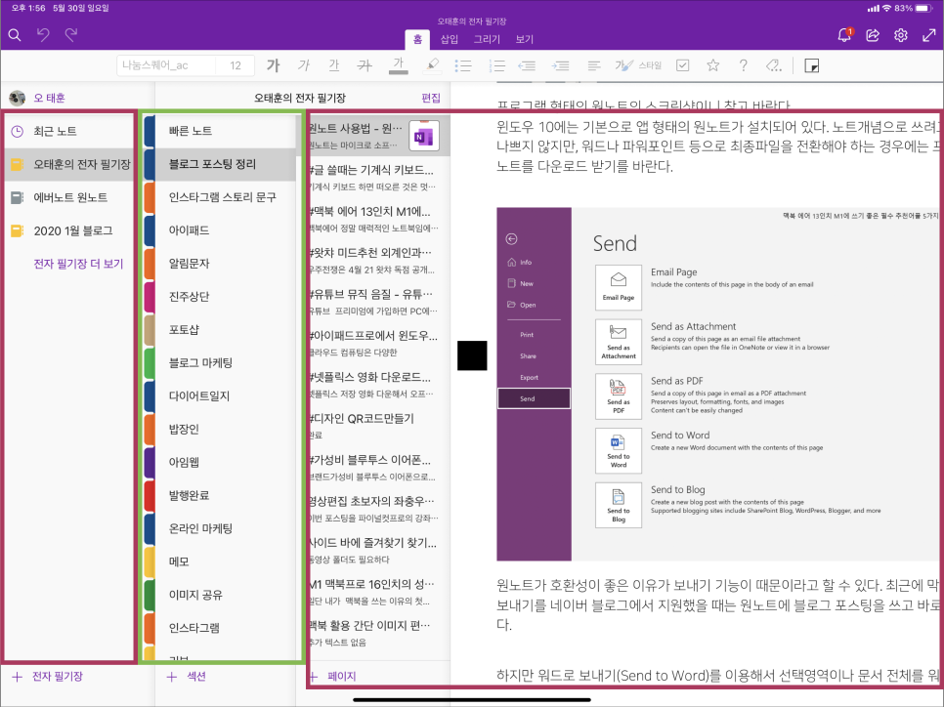944x707 pixels.
Task: Open the 인스타그램 스토리 문구 section
Action: 220,197
